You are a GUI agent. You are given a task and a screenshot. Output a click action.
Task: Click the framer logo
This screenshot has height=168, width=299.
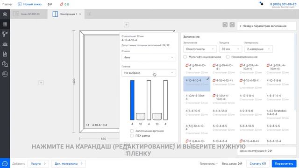[x=7, y=4]
